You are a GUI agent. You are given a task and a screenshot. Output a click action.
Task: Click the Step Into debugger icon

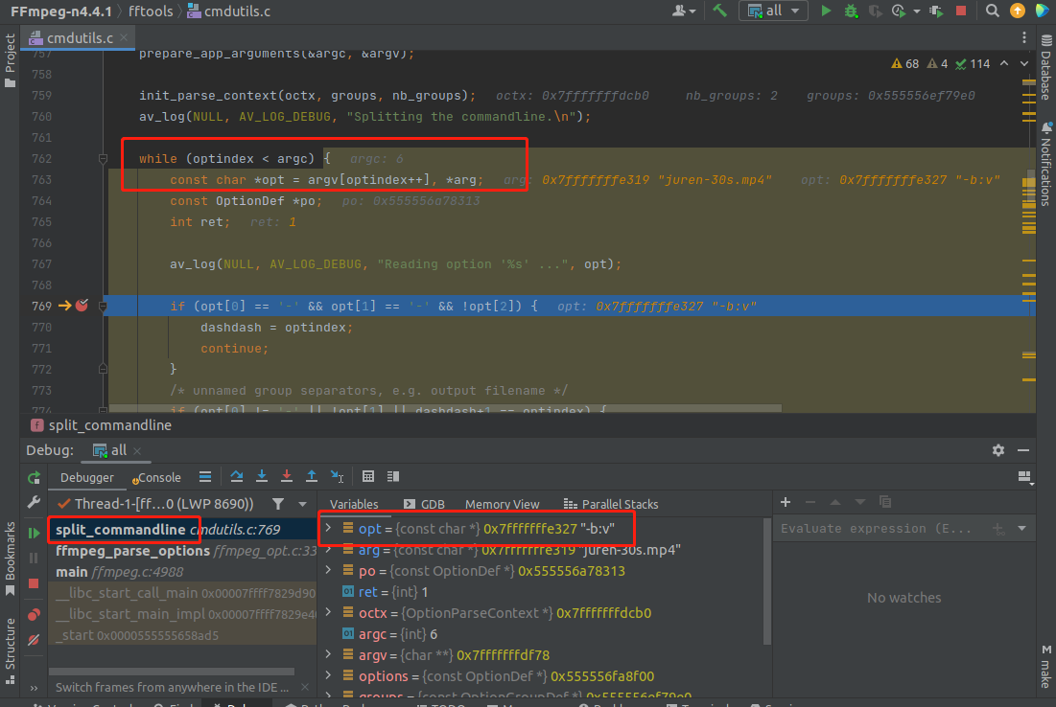coord(262,476)
